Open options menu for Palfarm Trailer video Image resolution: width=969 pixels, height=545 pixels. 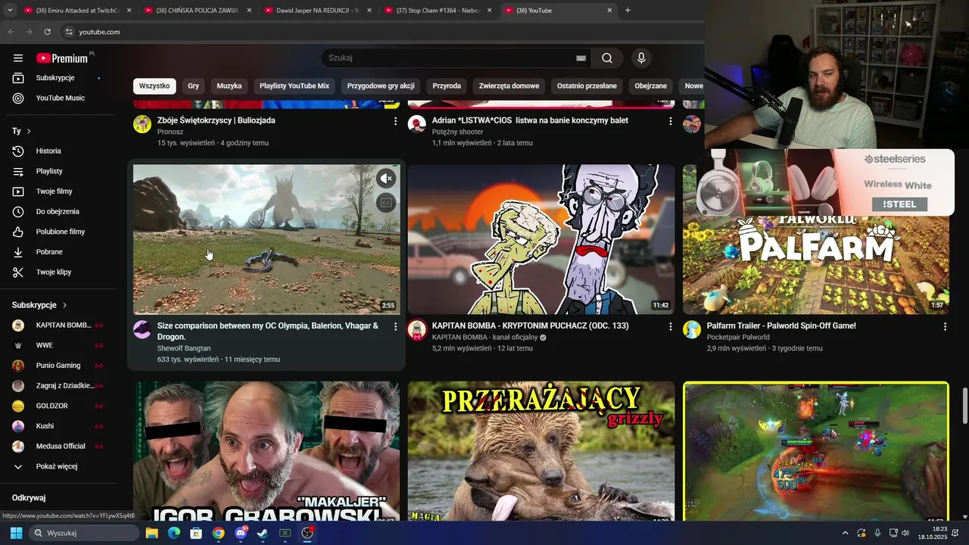pyautogui.click(x=945, y=326)
